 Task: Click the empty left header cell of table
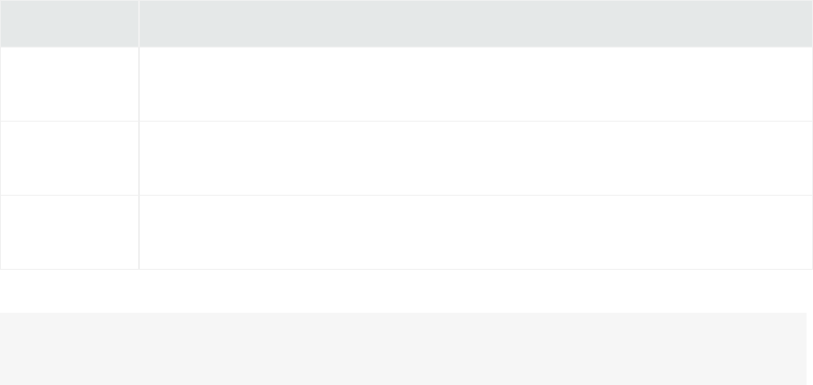pos(69,23)
